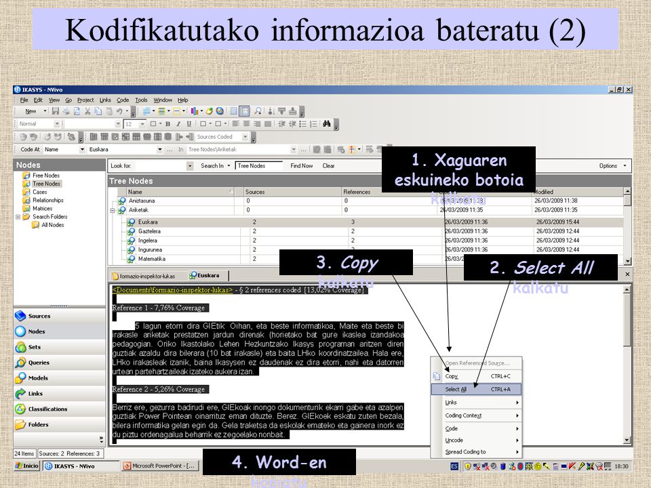The image size is (651, 488).
Task: Click the Sources book icon in navigation
Action: point(20,316)
